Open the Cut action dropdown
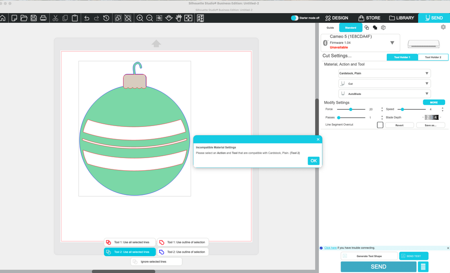 click(384, 84)
